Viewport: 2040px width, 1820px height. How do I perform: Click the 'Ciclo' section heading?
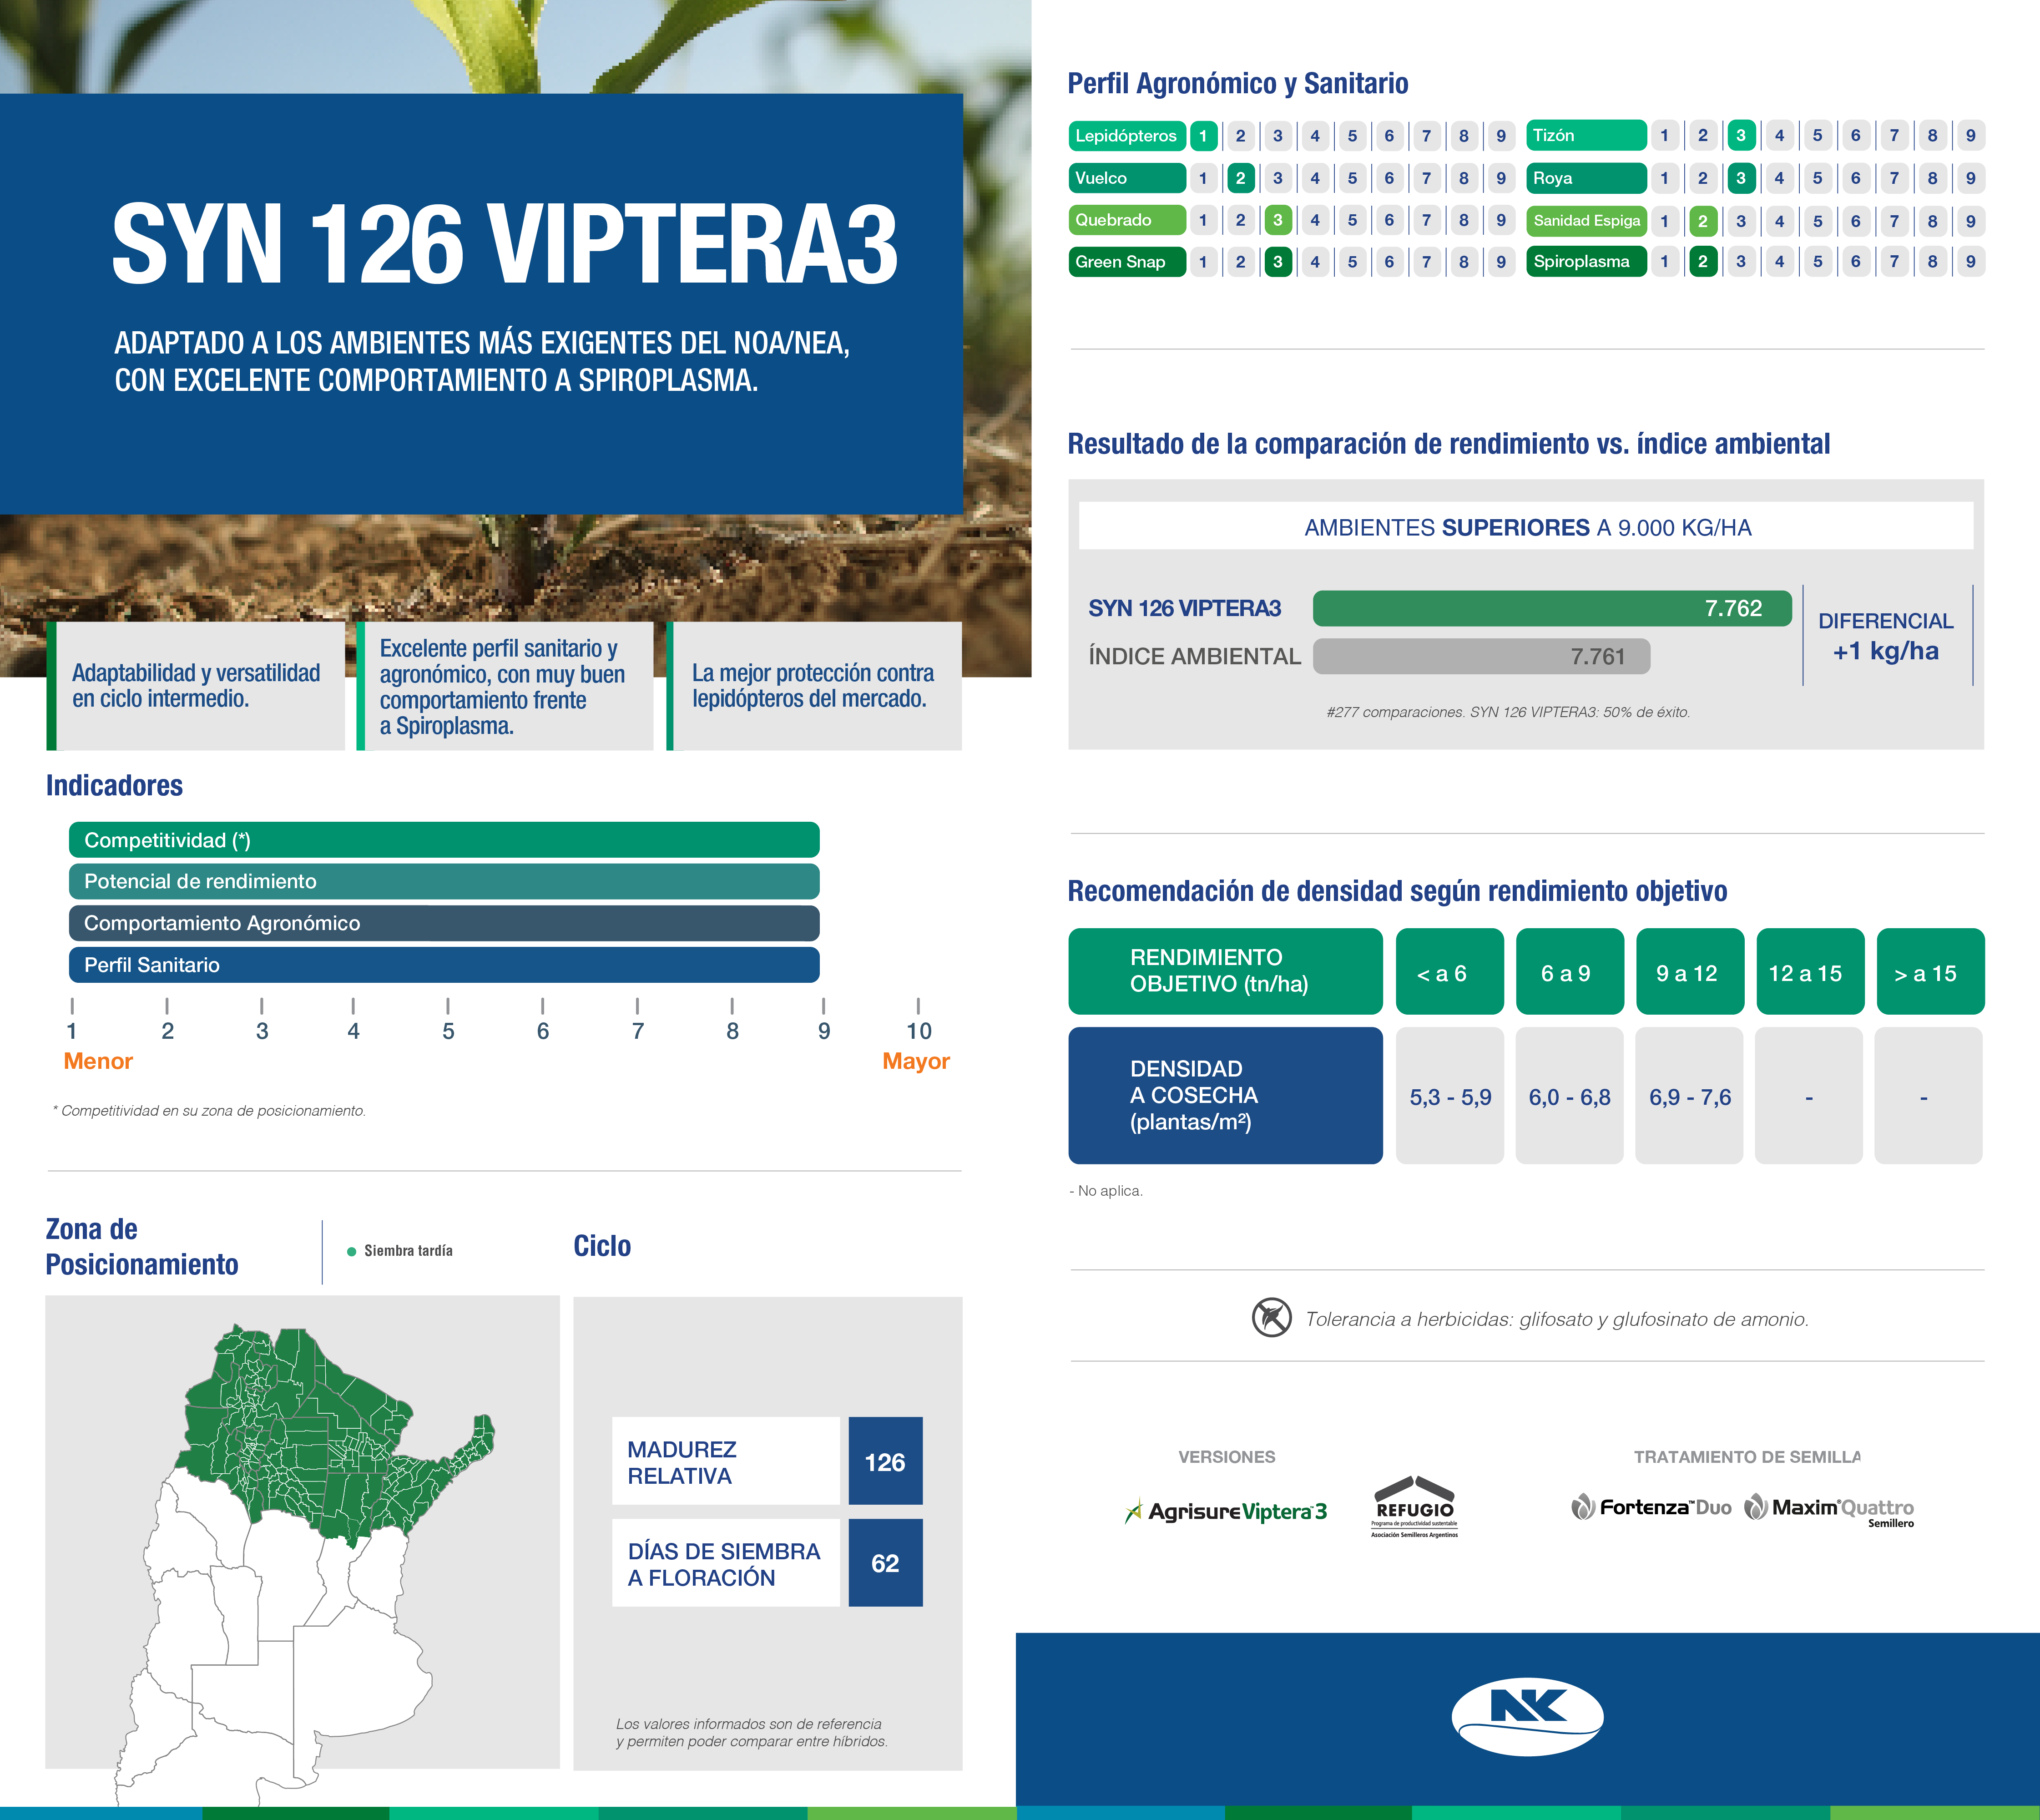(602, 1246)
